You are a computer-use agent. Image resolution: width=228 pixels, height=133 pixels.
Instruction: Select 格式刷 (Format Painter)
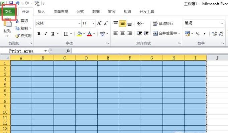[23, 36]
